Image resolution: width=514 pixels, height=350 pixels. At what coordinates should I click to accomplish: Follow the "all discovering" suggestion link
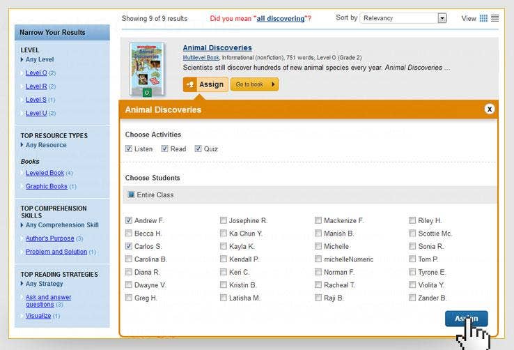tap(281, 19)
